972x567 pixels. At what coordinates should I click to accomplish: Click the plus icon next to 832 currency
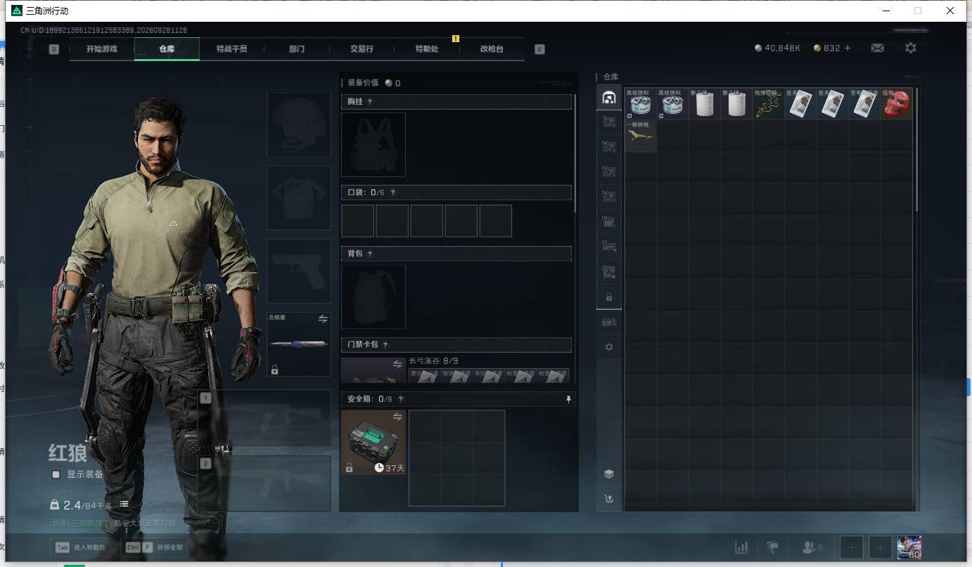[x=848, y=48]
